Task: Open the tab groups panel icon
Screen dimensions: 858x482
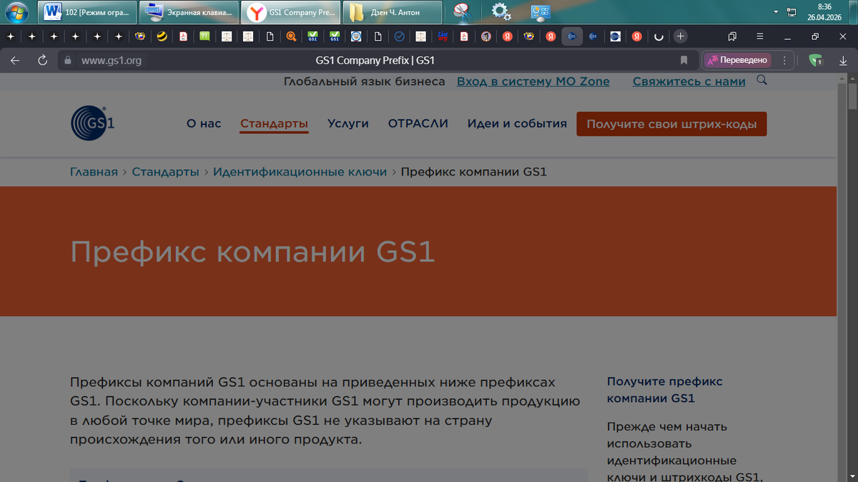Action: 732,36
